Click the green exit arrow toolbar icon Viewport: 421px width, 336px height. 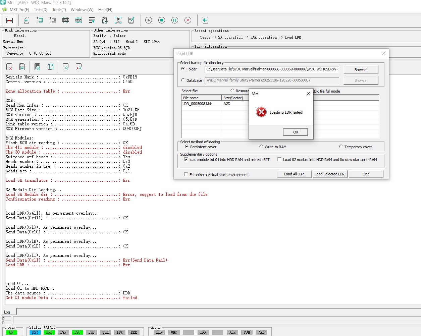(x=205, y=20)
